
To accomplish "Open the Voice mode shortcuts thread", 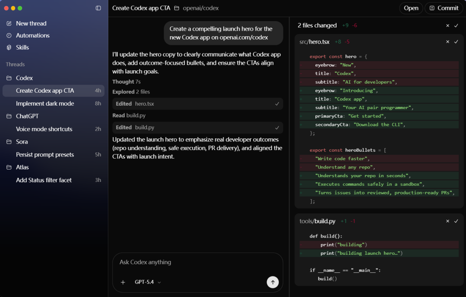I will pos(44,129).
